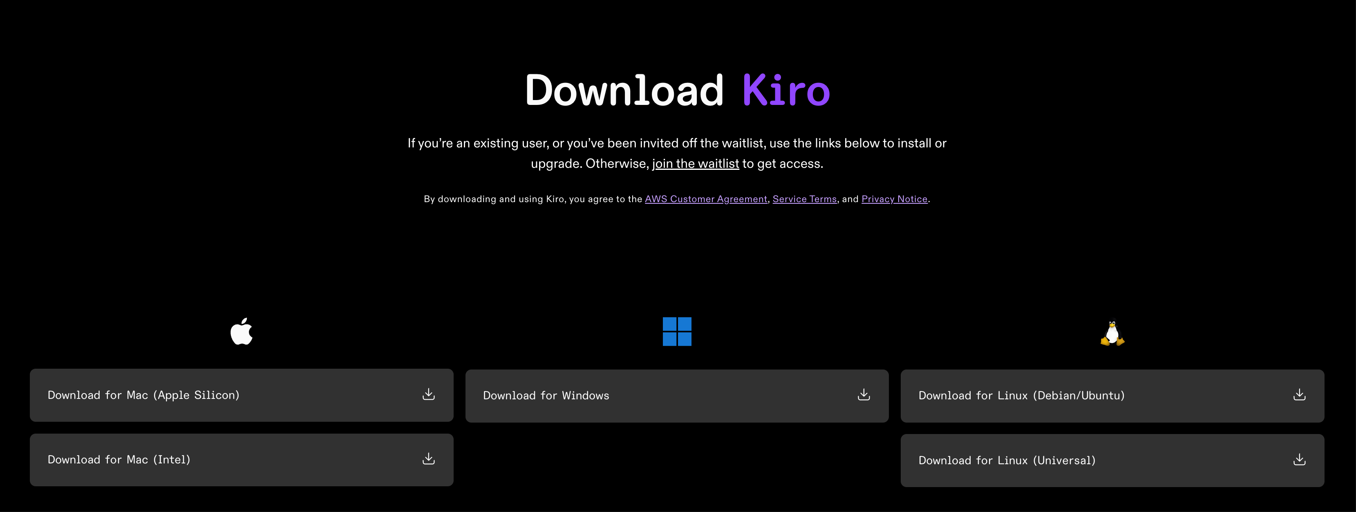
Task: Open the join the waitlist link
Action: tap(696, 163)
